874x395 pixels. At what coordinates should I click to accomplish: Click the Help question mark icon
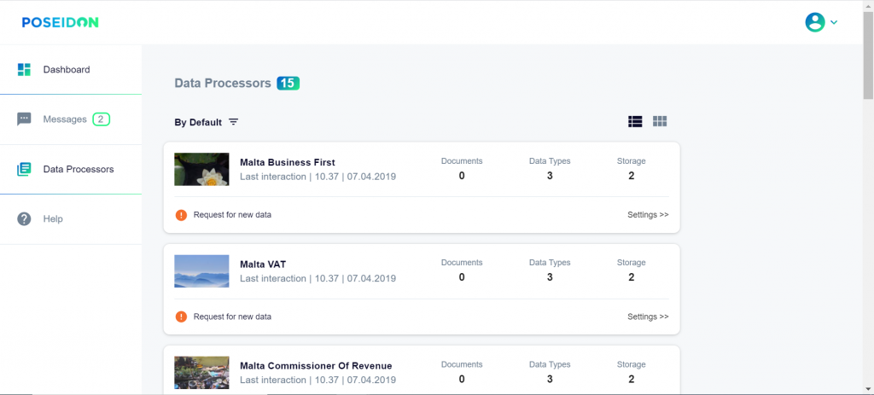(x=24, y=218)
